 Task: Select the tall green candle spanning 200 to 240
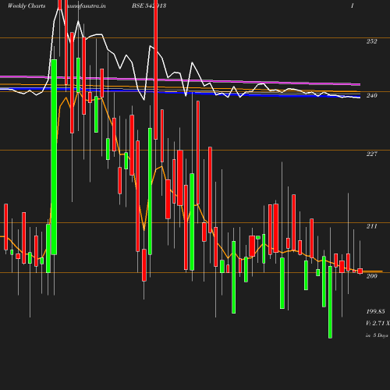click(54, 157)
